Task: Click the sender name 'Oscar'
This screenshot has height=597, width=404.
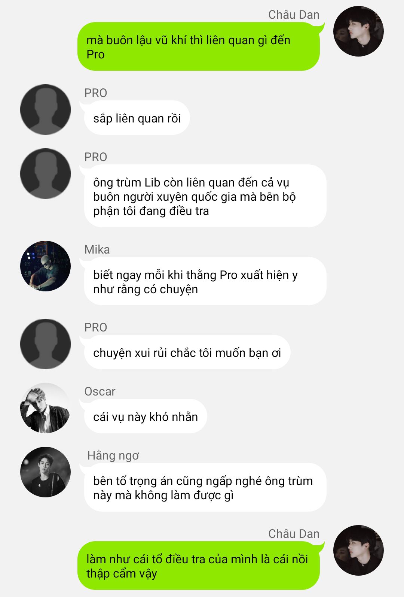Action: (x=100, y=391)
